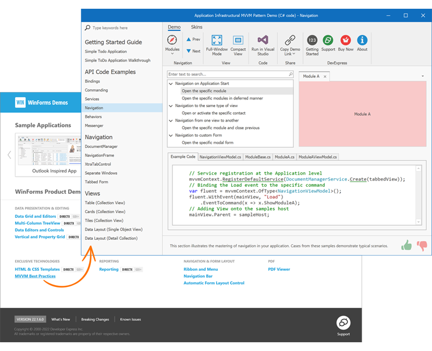Open Ribbon and Menu demo

coord(200,270)
